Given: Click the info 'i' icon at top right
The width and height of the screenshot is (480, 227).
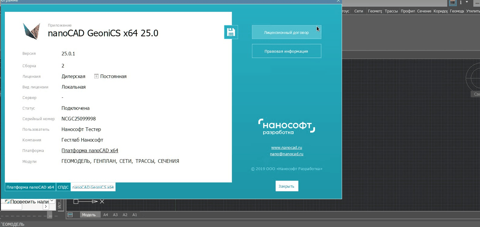Looking at the screenshot, I should 461,2.
